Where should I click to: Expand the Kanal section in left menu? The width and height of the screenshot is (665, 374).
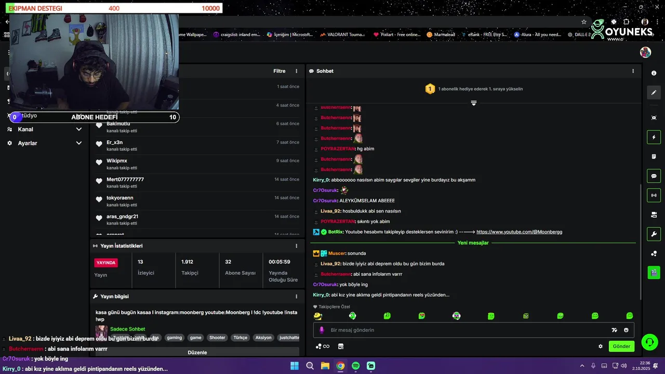[x=45, y=129]
